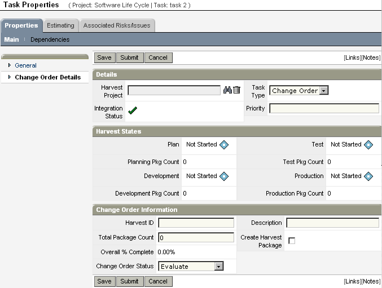Click into the Priority input field
382x288 pixels.
tap(324, 108)
